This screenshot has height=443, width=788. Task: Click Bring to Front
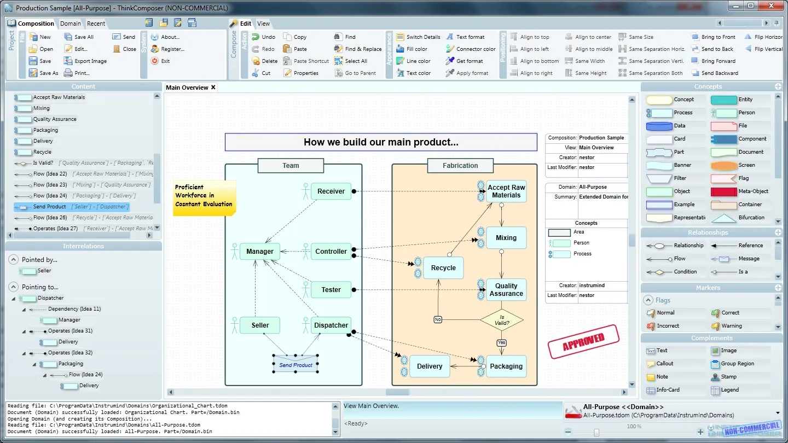[x=713, y=37]
